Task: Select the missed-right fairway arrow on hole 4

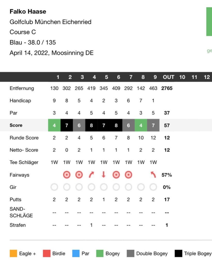Action: [x=91, y=175]
